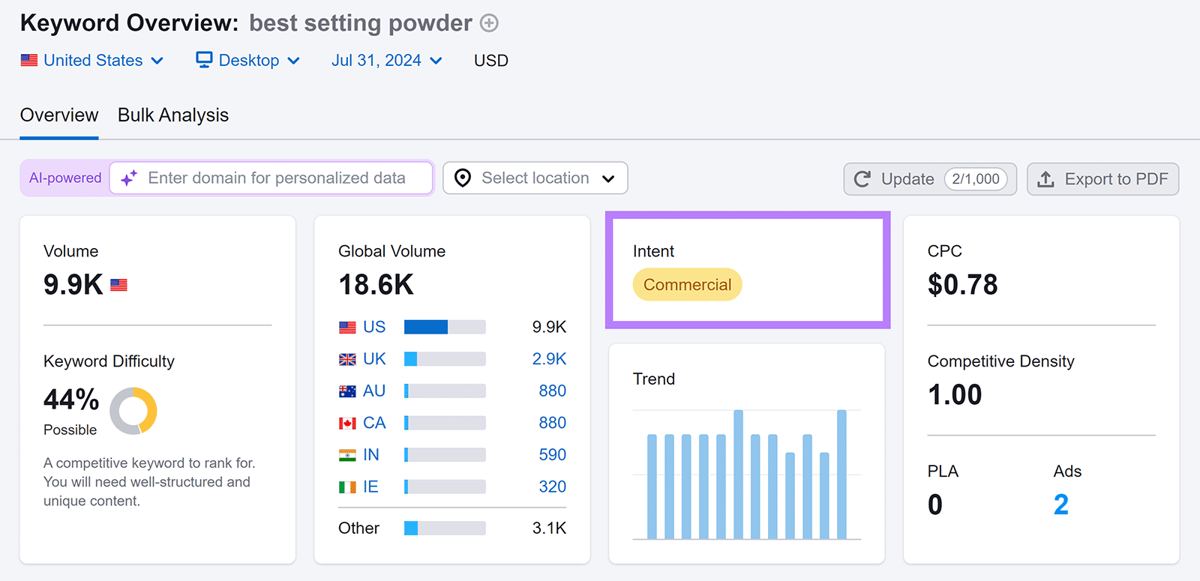Open the CA country link
The width and height of the screenshot is (1200, 581).
(374, 423)
